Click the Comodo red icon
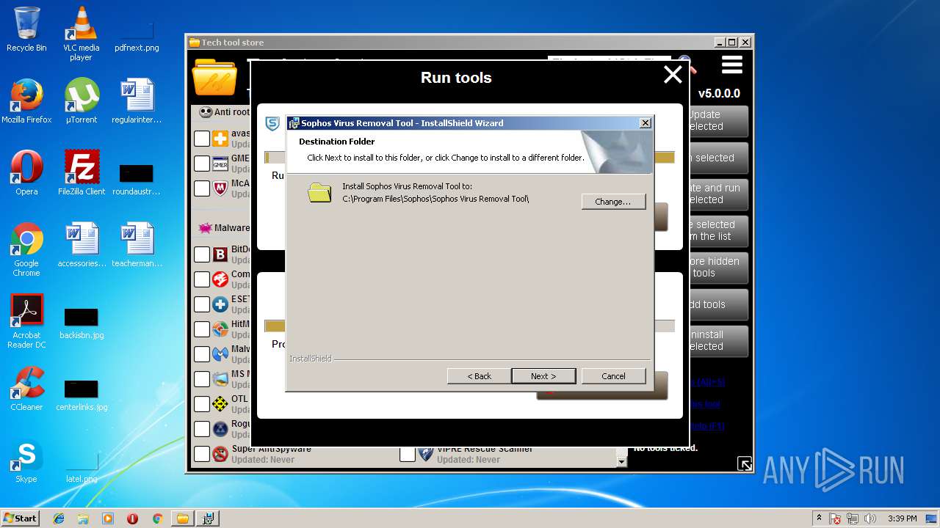The height and width of the screenshot is (528, 940). click(x=220, y=279)
